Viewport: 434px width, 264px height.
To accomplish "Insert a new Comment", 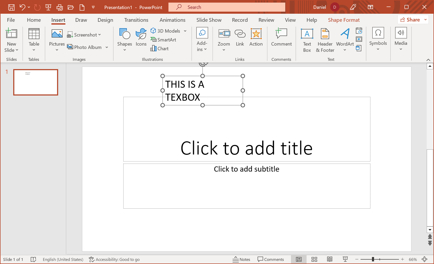I will tap(281, 38).
